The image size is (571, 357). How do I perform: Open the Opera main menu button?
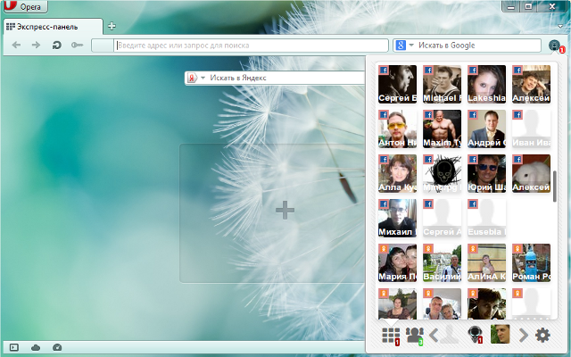coord(27,7)
